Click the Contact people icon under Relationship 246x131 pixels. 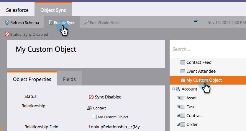[90, 108]
